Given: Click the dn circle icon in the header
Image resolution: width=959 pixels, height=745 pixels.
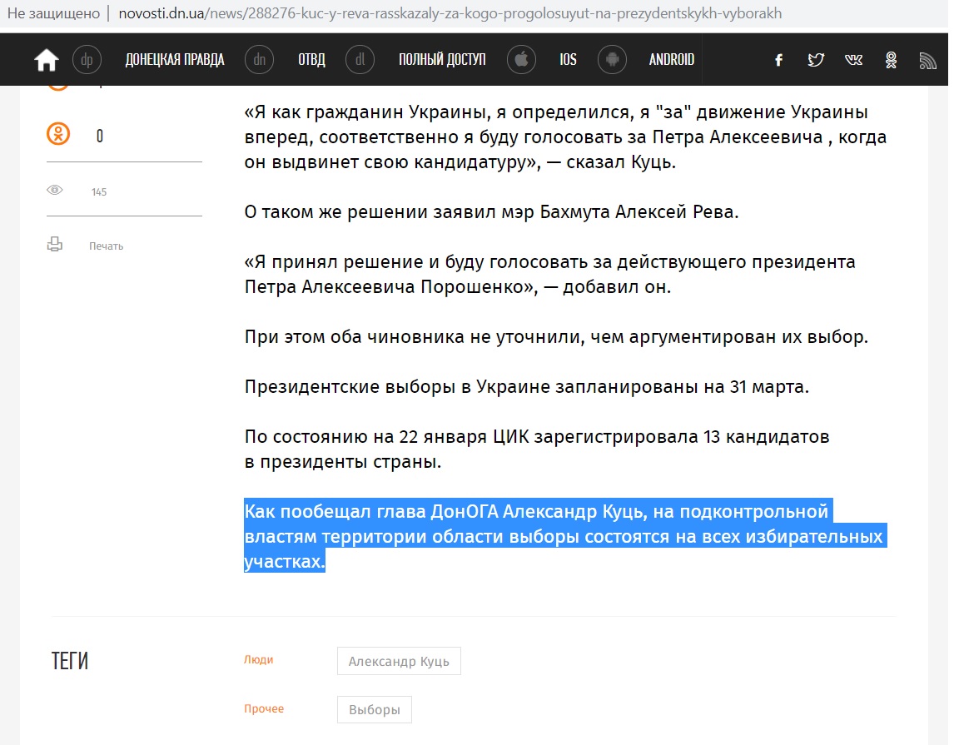Looking at the screenshot, I should [x=260, y=59].
